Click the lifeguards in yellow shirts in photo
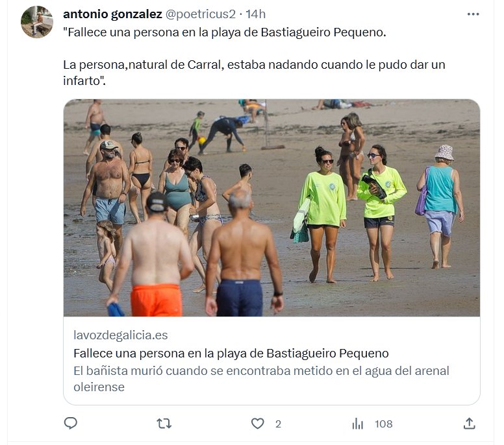This screenshot has width=504, height=445. coord(352,213)
